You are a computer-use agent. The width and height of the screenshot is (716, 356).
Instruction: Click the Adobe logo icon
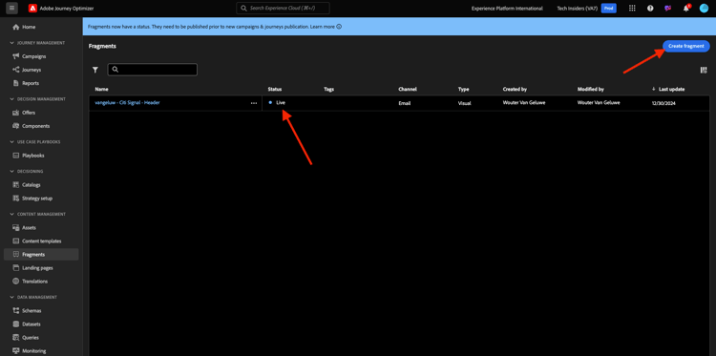pyautogui.click(x=32, y=9)
